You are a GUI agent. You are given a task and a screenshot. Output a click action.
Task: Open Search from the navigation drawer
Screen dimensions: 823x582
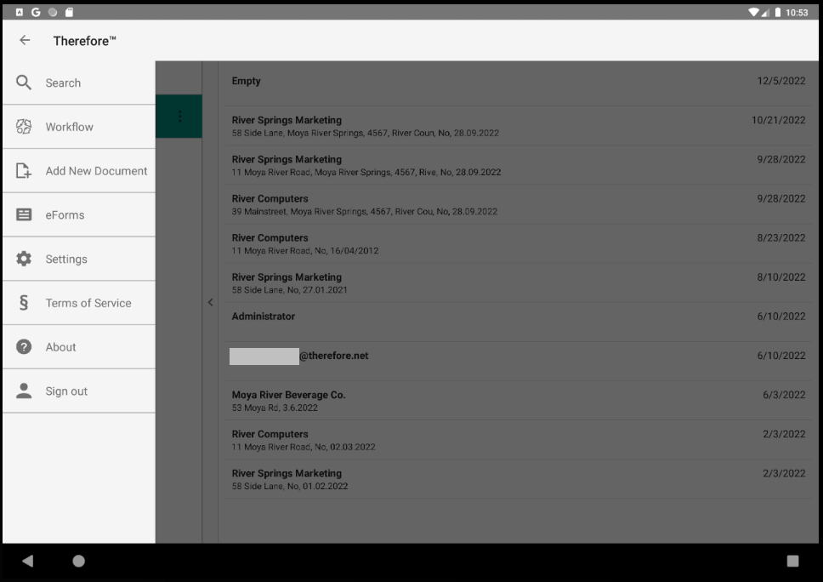point(79,83)
